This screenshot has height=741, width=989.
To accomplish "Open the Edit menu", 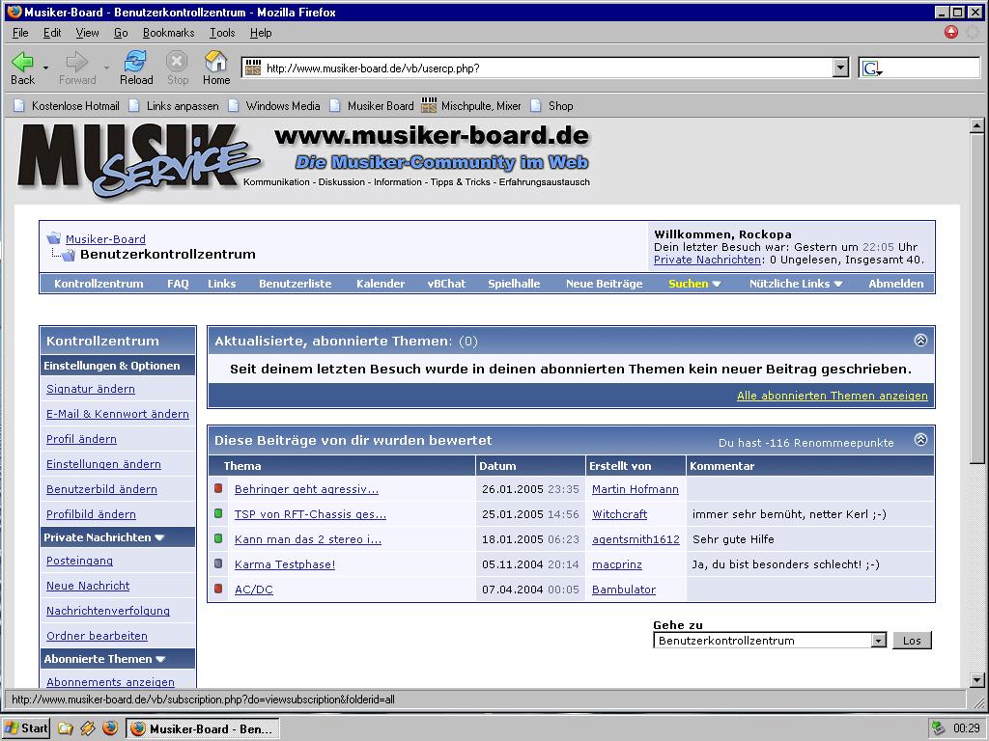I will point(52,33).
